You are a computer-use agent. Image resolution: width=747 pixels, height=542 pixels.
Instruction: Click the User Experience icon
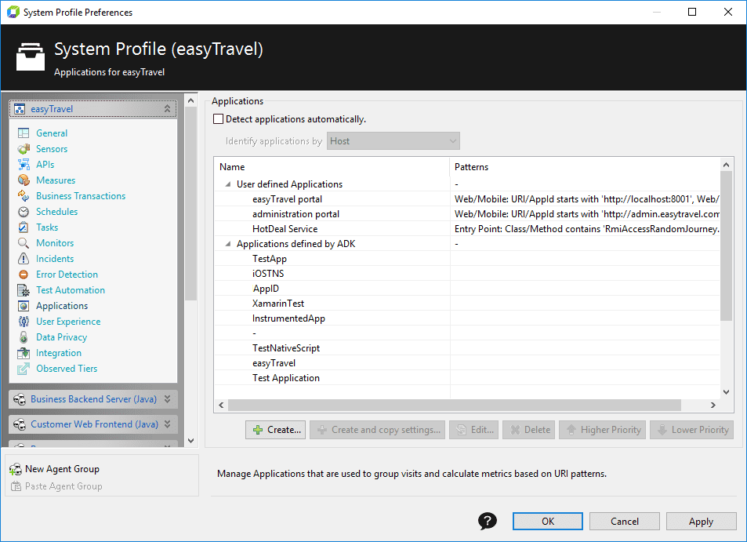(24, 322)
